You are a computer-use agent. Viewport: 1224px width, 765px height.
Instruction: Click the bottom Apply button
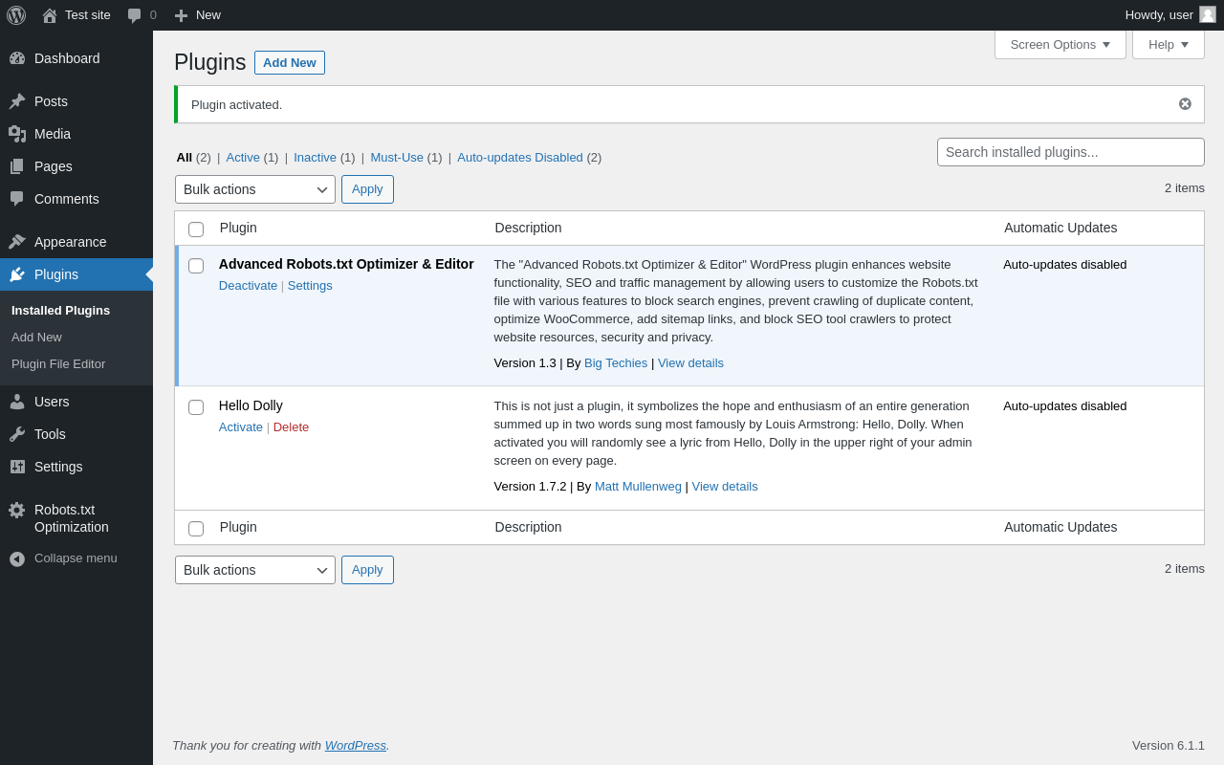click(x=367, y=570)
